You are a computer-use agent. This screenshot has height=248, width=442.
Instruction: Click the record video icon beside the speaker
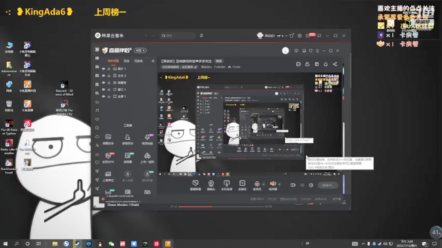(x=293, y=185)
